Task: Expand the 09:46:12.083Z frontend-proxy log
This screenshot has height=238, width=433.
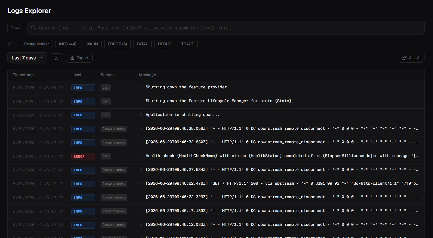Action: pyautogui.click(x=141, y=224)
